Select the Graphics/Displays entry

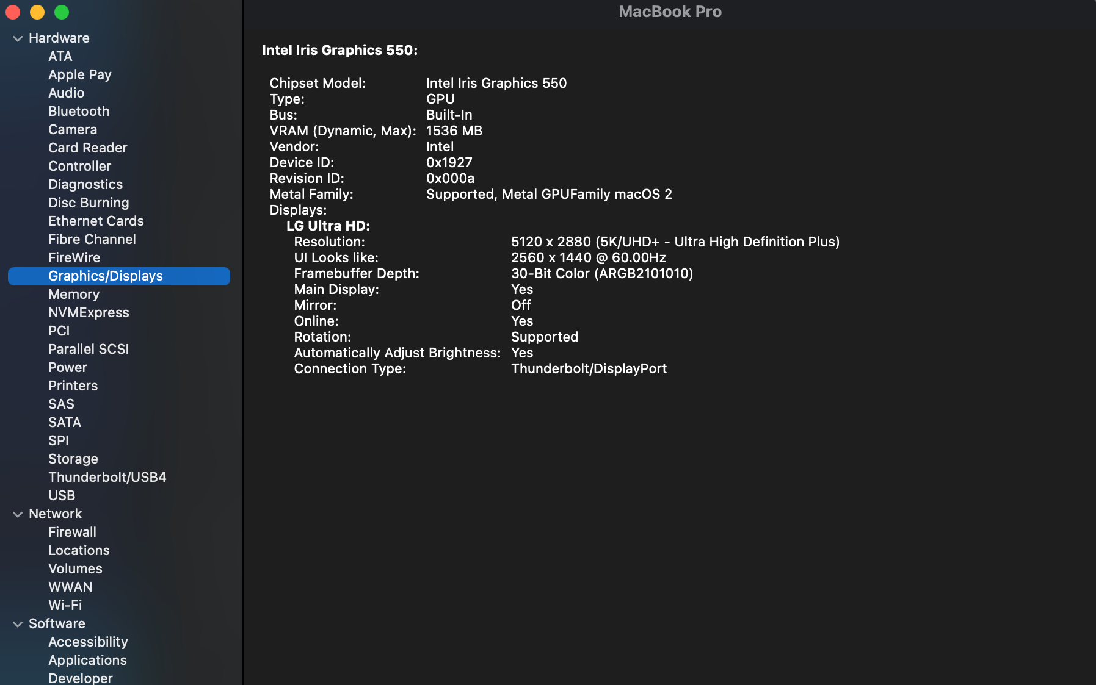coord(119,276)
